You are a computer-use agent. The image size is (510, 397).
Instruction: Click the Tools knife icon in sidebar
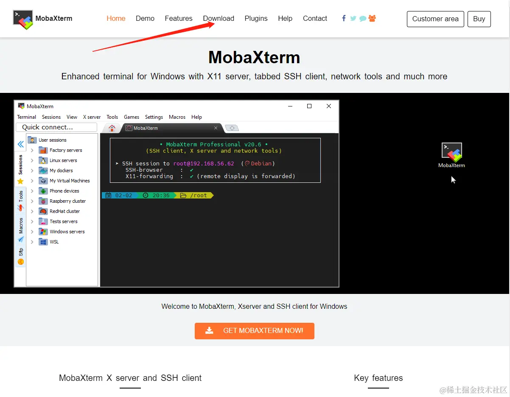pyautogui.click(x=20, y=207)
